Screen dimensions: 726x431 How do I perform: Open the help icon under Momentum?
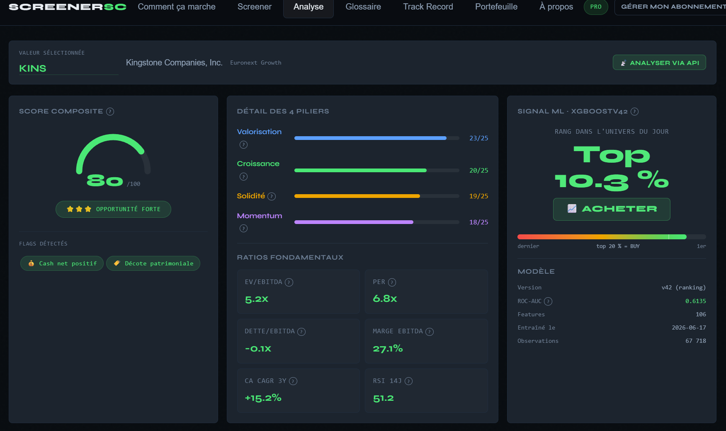pyautogui.click(x=243, y=228)
